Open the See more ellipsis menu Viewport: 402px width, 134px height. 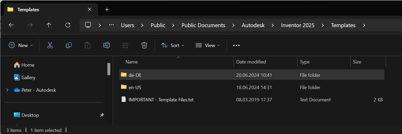(x=236, y=45)
